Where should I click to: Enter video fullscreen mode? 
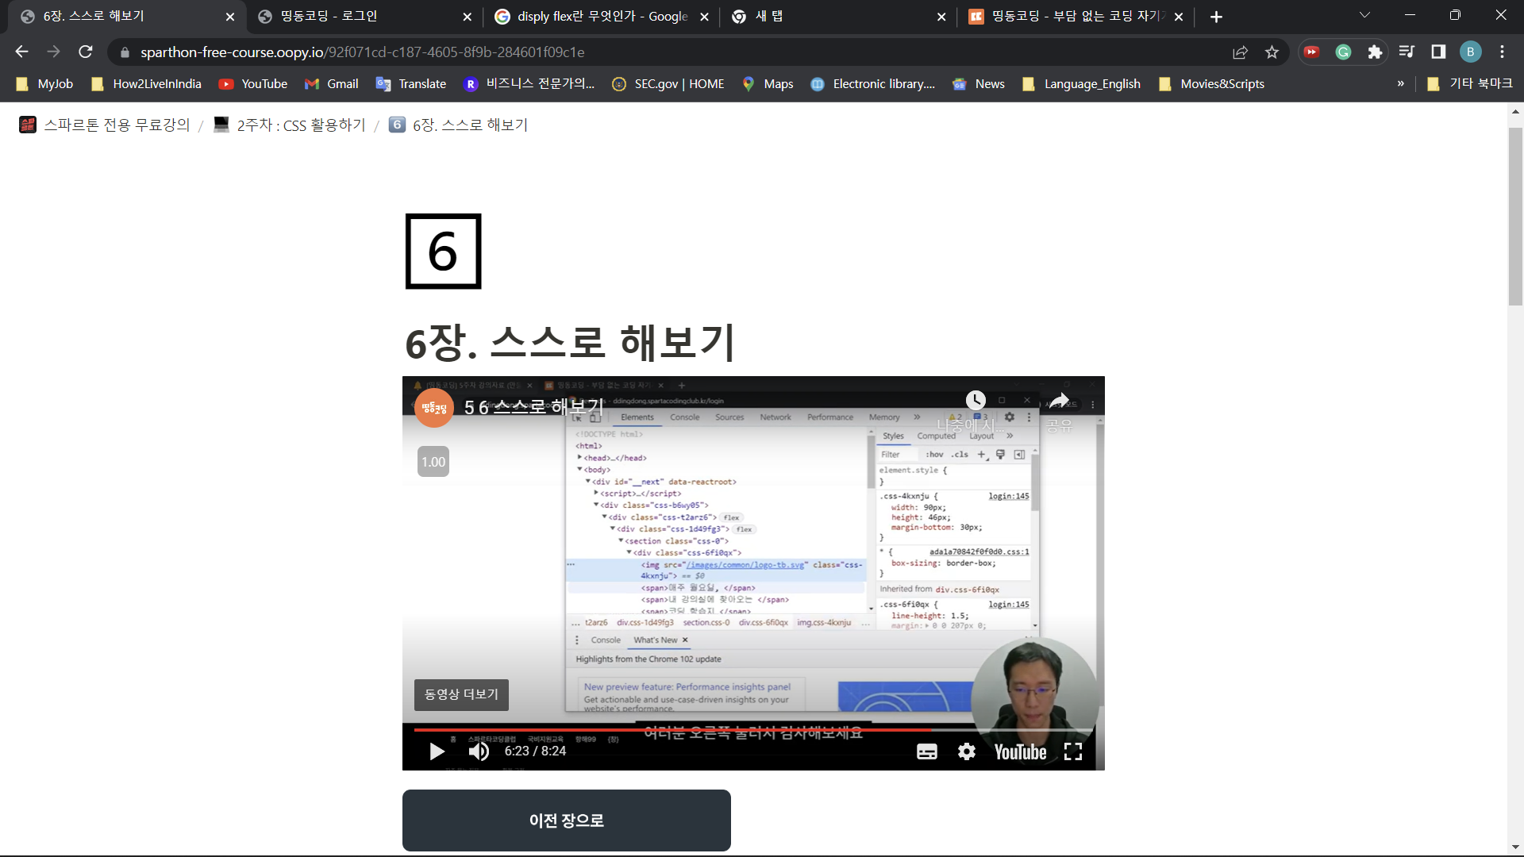click(x=1073, y=751)
